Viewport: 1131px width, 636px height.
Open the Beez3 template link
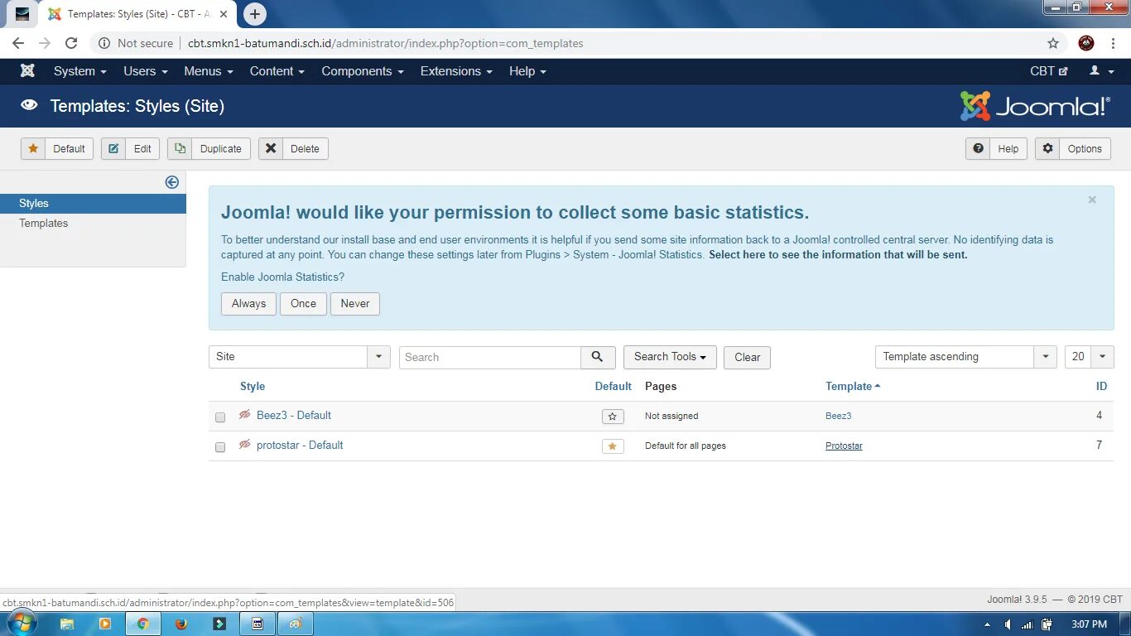pyautogui.click(x=838, y=416)
